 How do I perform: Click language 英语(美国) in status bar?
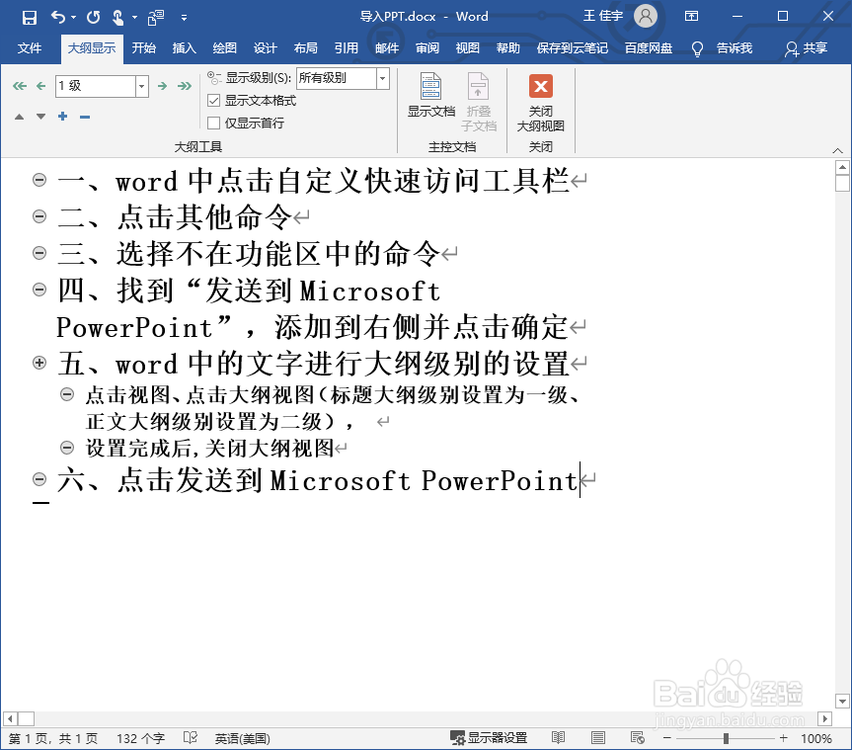click(x=242, y=738)
